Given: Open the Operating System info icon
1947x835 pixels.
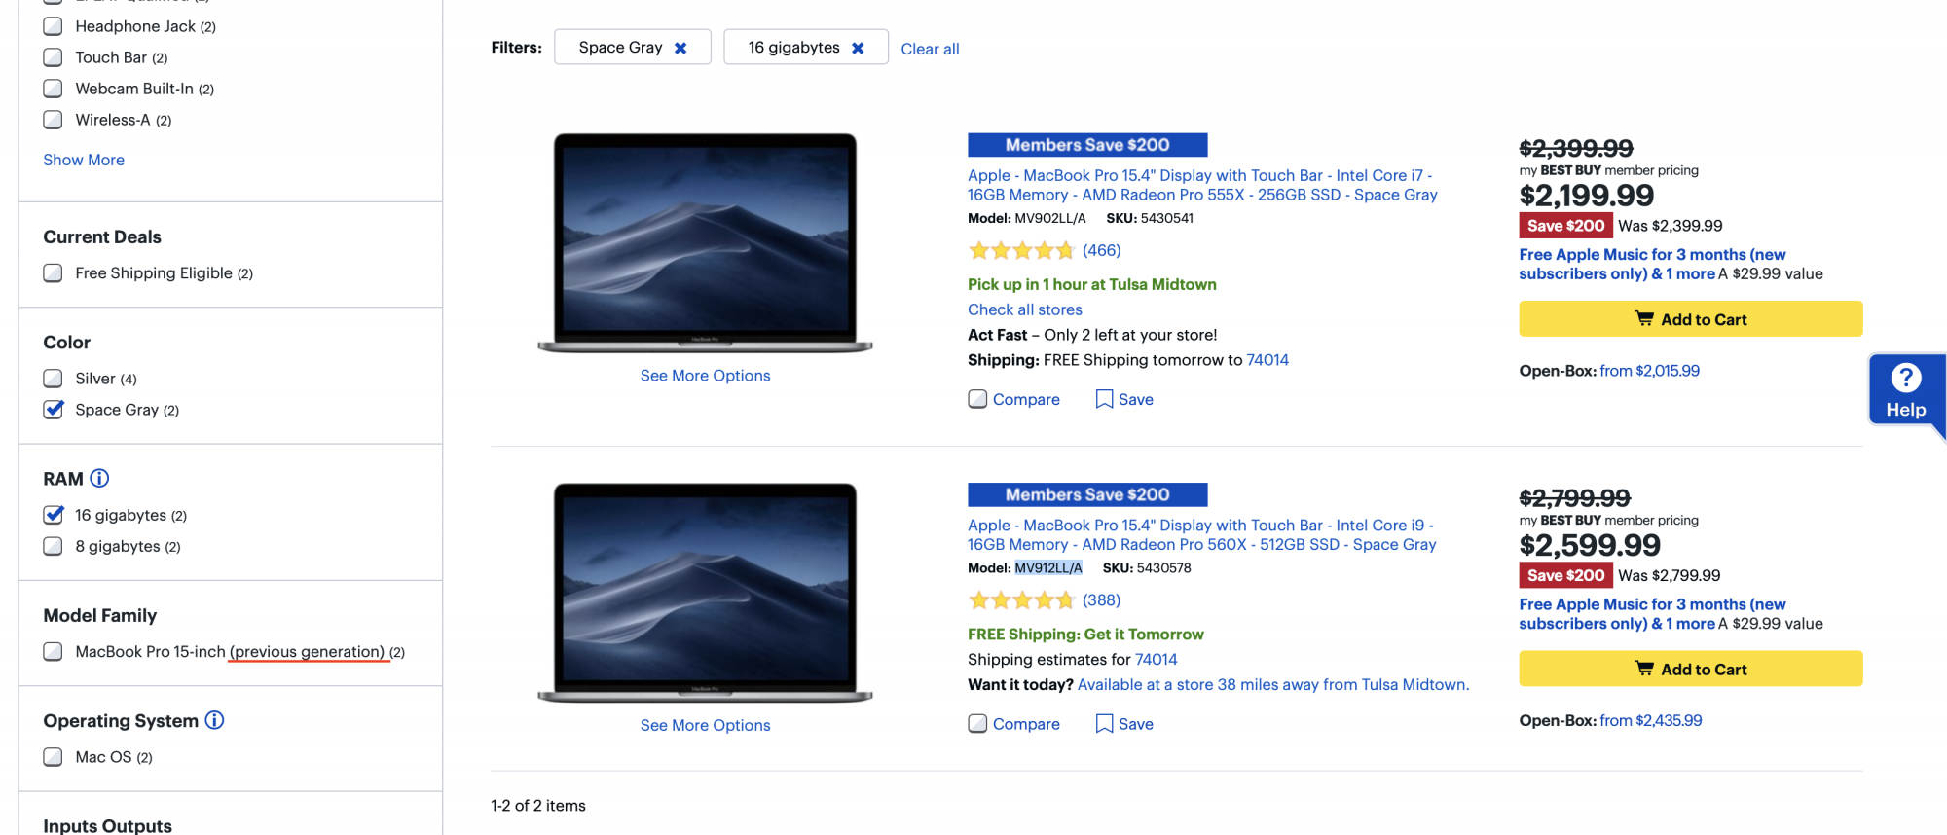Looking at the screenshot, I should click(x=214, y=720).
